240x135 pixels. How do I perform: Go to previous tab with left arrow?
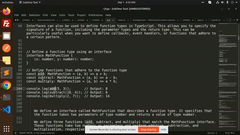[x=15, y=20]
